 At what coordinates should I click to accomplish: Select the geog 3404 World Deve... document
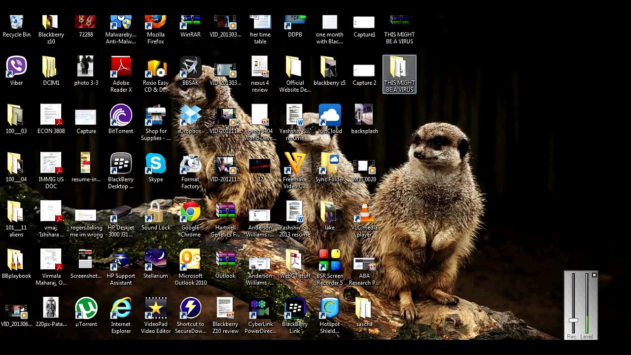coord(260,123)
